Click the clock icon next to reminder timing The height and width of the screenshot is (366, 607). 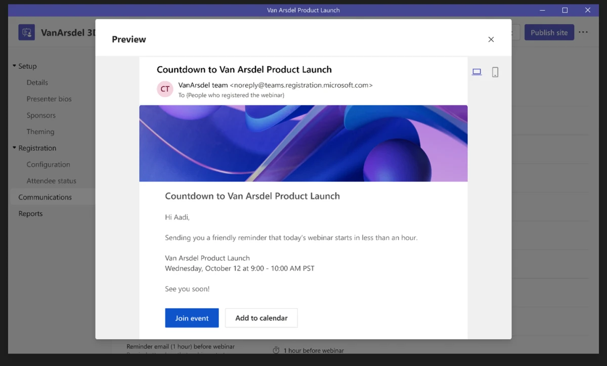tap(276, 349)
